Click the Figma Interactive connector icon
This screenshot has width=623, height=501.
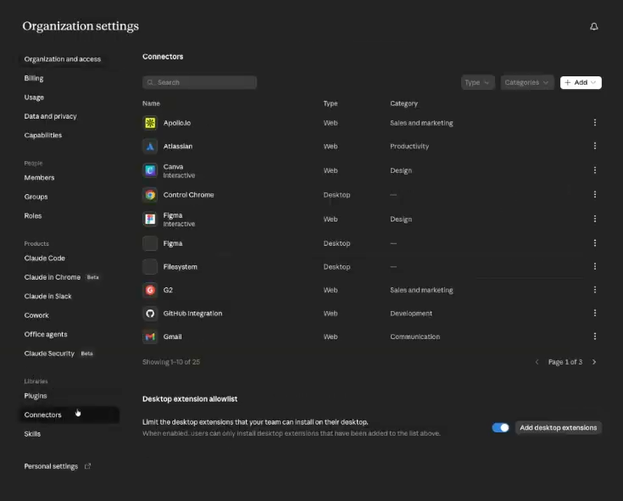[x=150, y=219]
